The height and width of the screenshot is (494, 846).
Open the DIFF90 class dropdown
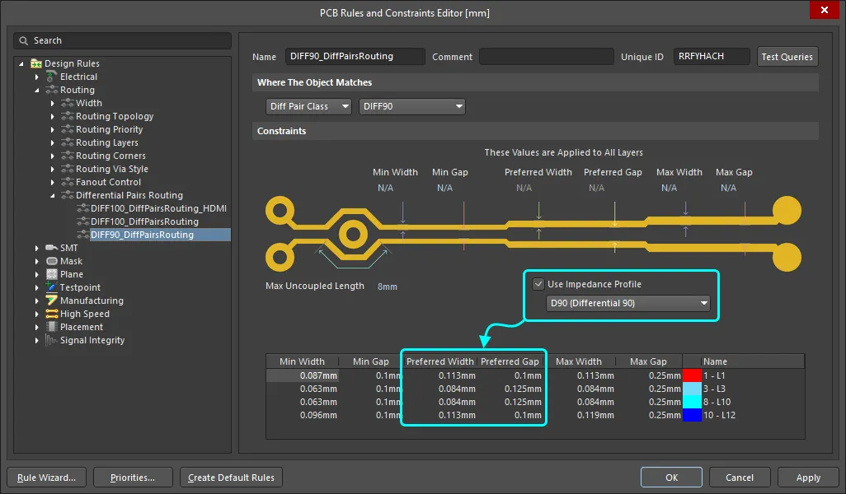coord(412,106)
